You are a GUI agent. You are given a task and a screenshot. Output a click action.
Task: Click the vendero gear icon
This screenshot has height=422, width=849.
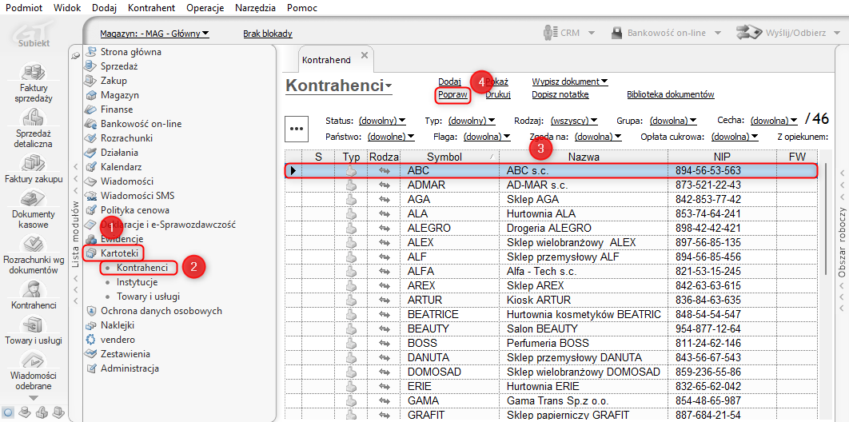point(91,340)
